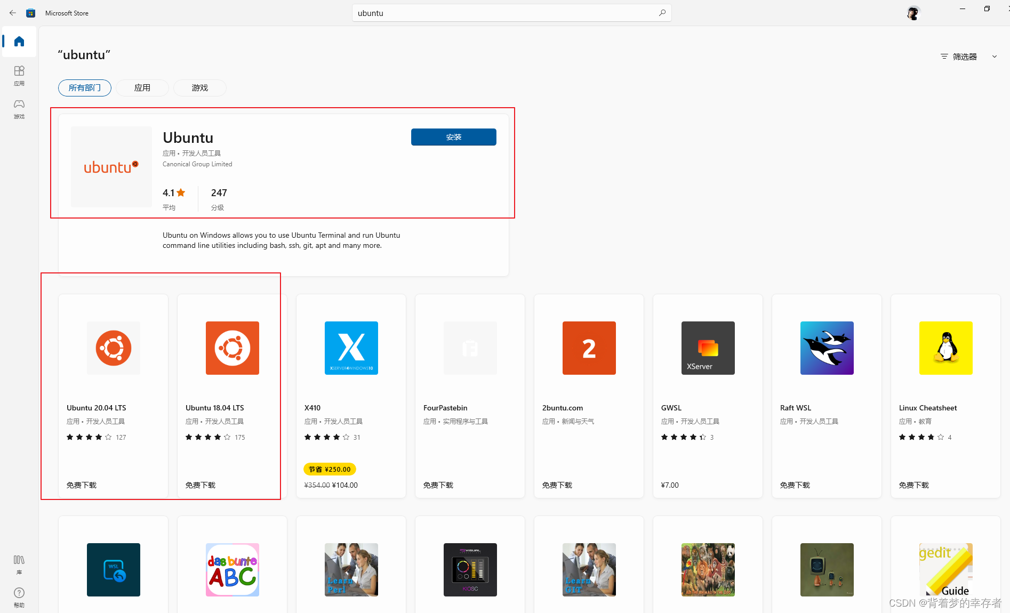Click the 2buntu.com title text
The image size is (1010, 613).
563,408
